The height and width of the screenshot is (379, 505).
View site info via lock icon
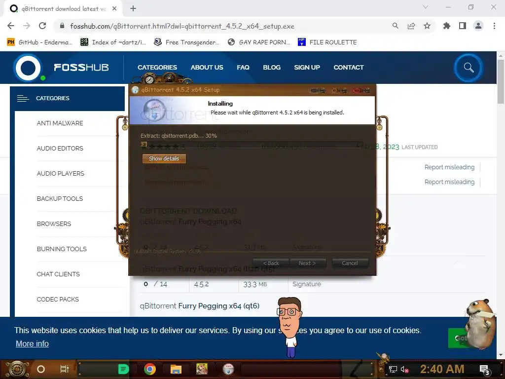tap(62, 26)
